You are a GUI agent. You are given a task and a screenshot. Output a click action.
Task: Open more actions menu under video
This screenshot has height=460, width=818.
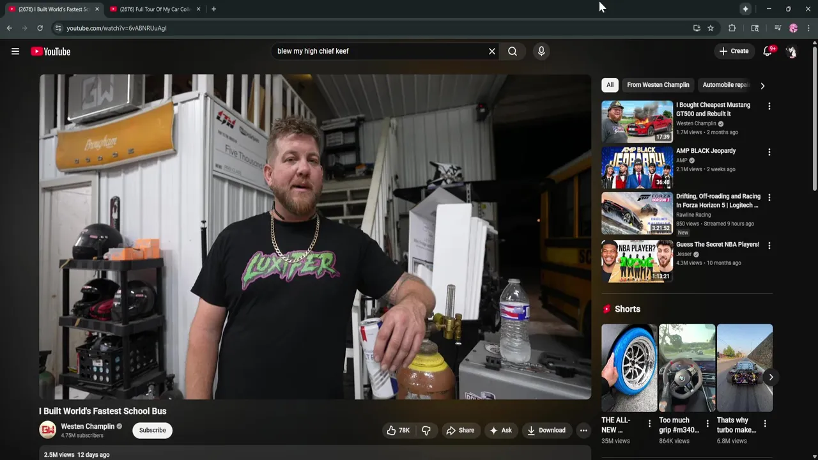click(x=583, y=431)
